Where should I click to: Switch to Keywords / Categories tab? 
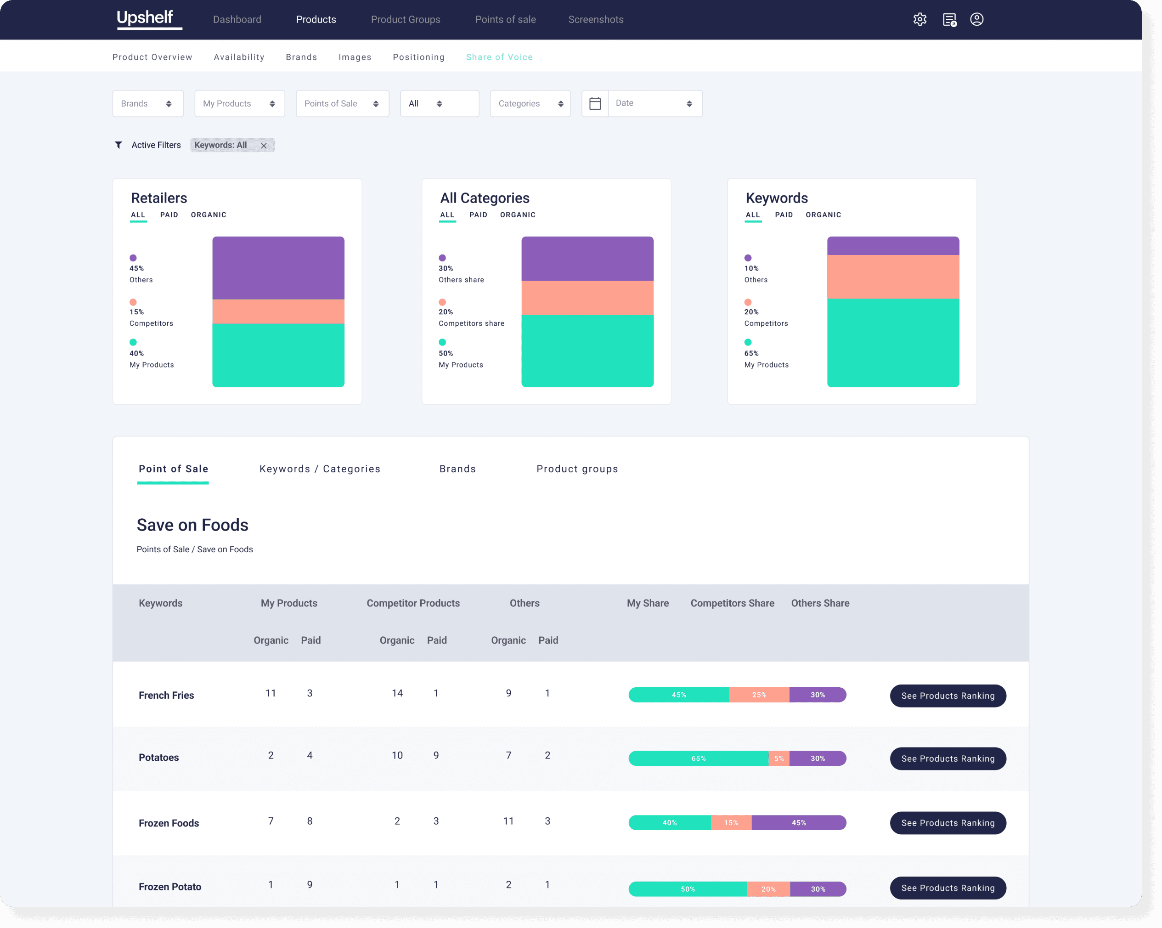click(x=320, y=469)
